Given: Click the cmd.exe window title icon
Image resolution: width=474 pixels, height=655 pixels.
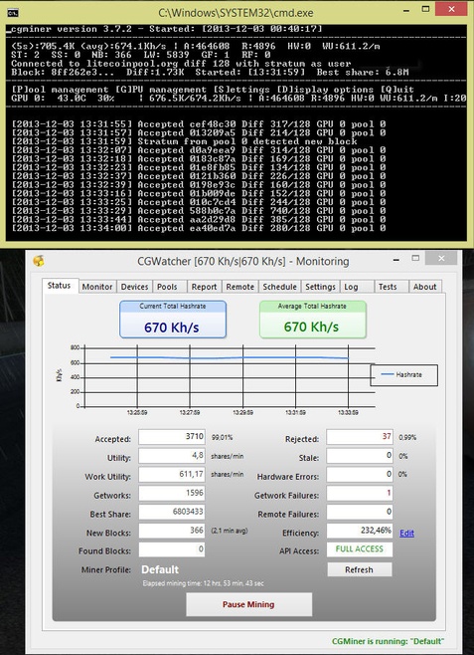Looking at the screenshot, I should pos(13,13).
